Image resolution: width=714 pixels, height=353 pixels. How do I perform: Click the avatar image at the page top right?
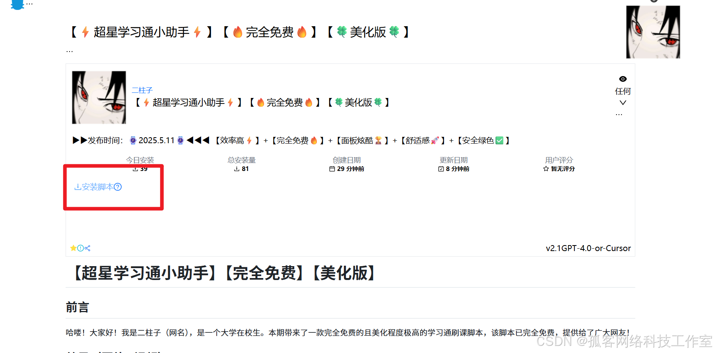click(653, 32)
